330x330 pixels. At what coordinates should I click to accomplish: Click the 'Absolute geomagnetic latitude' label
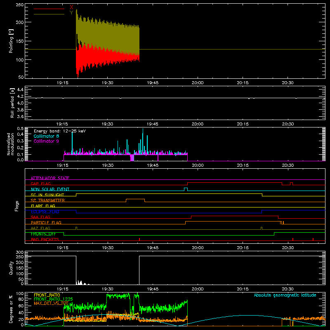pyautogui.click(x=285, y=295)
